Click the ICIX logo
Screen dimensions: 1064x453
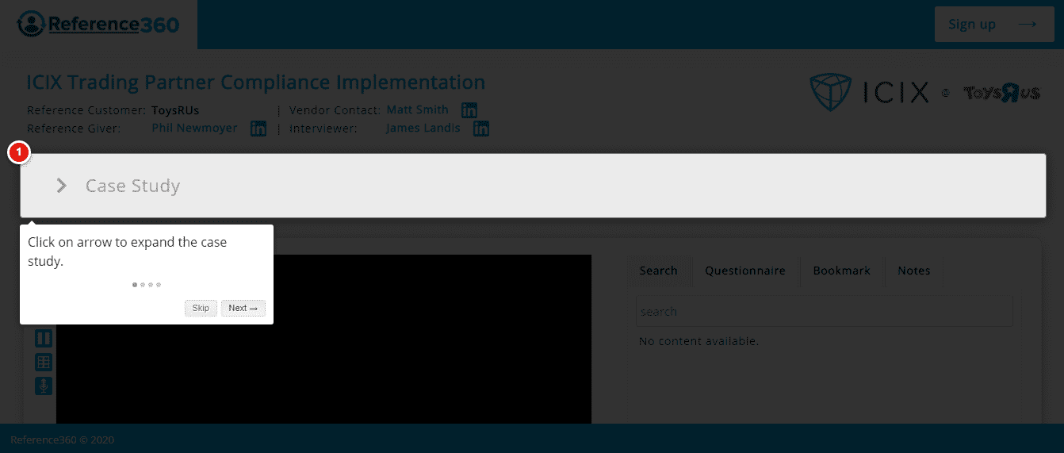pyautogui.click(x=869, y=93)
